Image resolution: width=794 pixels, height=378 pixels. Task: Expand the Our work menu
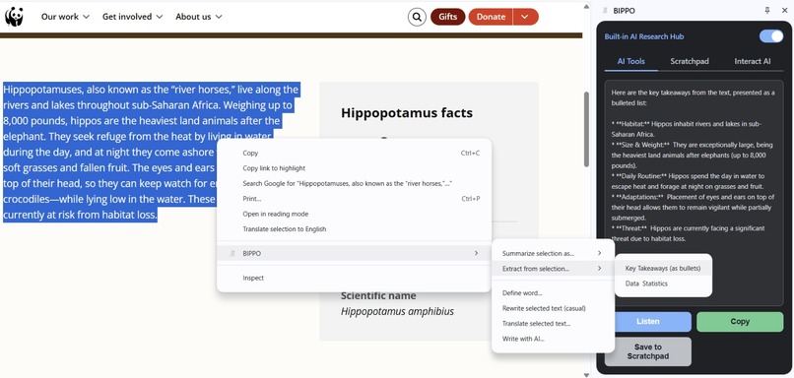65,17
